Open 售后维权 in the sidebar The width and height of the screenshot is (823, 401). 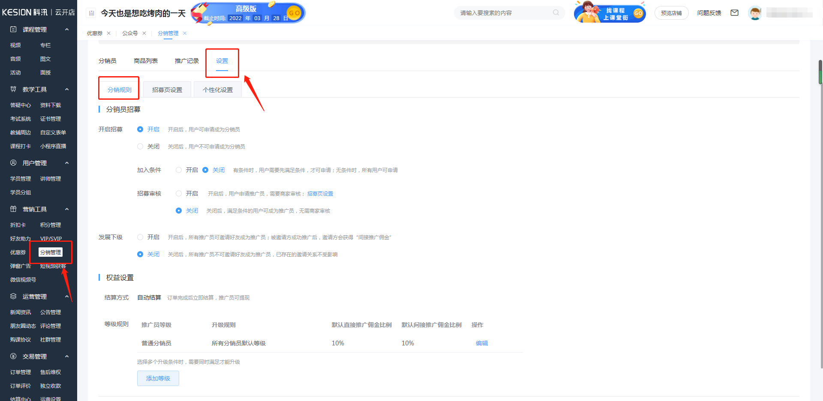(x=51, y=372)
